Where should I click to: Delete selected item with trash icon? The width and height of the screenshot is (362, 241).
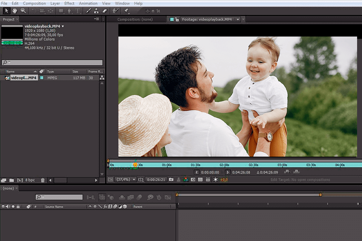click(43, 180)
